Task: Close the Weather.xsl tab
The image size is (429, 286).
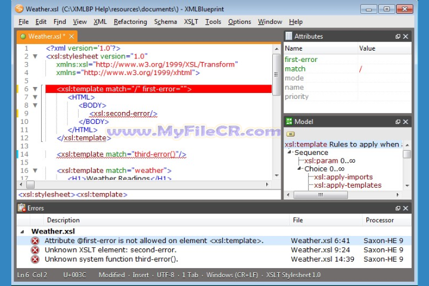Action: click(71, 36)
